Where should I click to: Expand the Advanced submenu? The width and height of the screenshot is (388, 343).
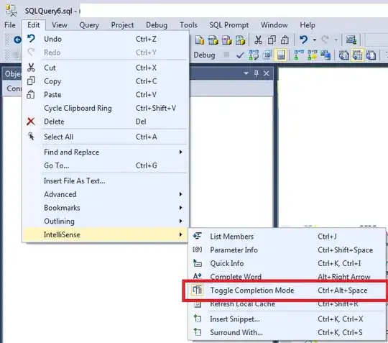pos(106,194)
